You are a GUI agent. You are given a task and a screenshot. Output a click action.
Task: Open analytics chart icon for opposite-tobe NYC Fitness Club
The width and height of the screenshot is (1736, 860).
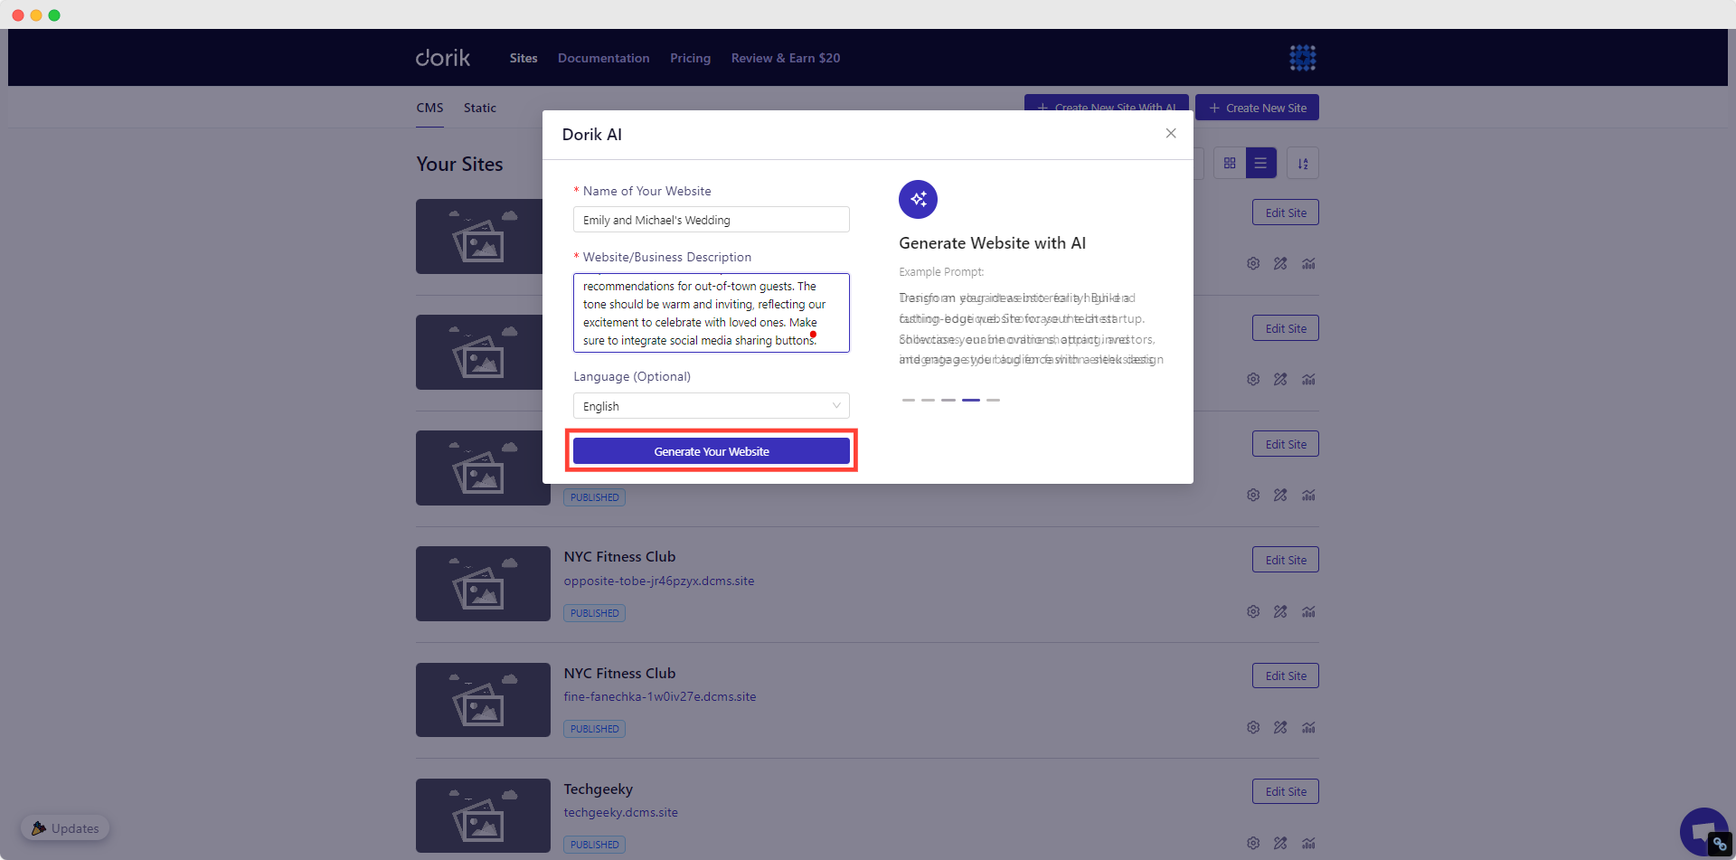1308,611
